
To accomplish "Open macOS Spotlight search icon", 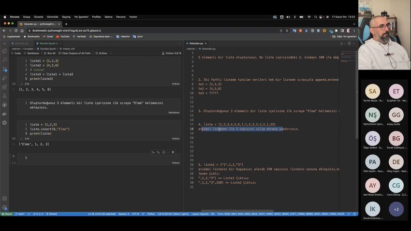I will tap(316, 17).
